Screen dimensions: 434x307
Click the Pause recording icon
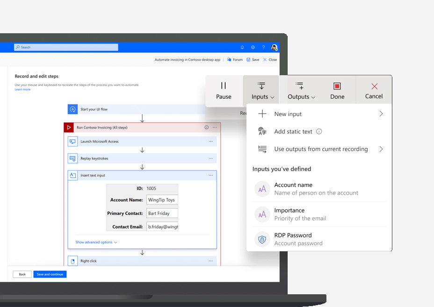(224, 86)
